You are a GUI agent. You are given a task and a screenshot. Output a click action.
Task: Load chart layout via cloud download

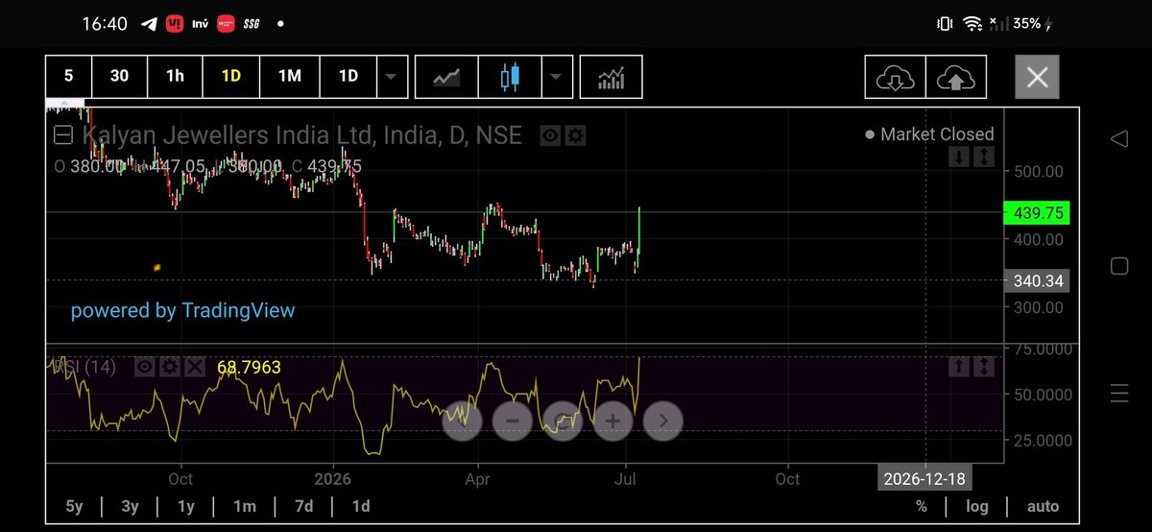pyautogui.click(x=896, y=77)
